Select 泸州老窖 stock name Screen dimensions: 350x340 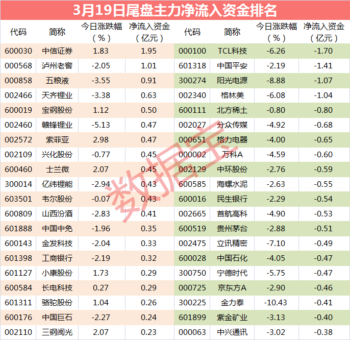coord(57,66)
